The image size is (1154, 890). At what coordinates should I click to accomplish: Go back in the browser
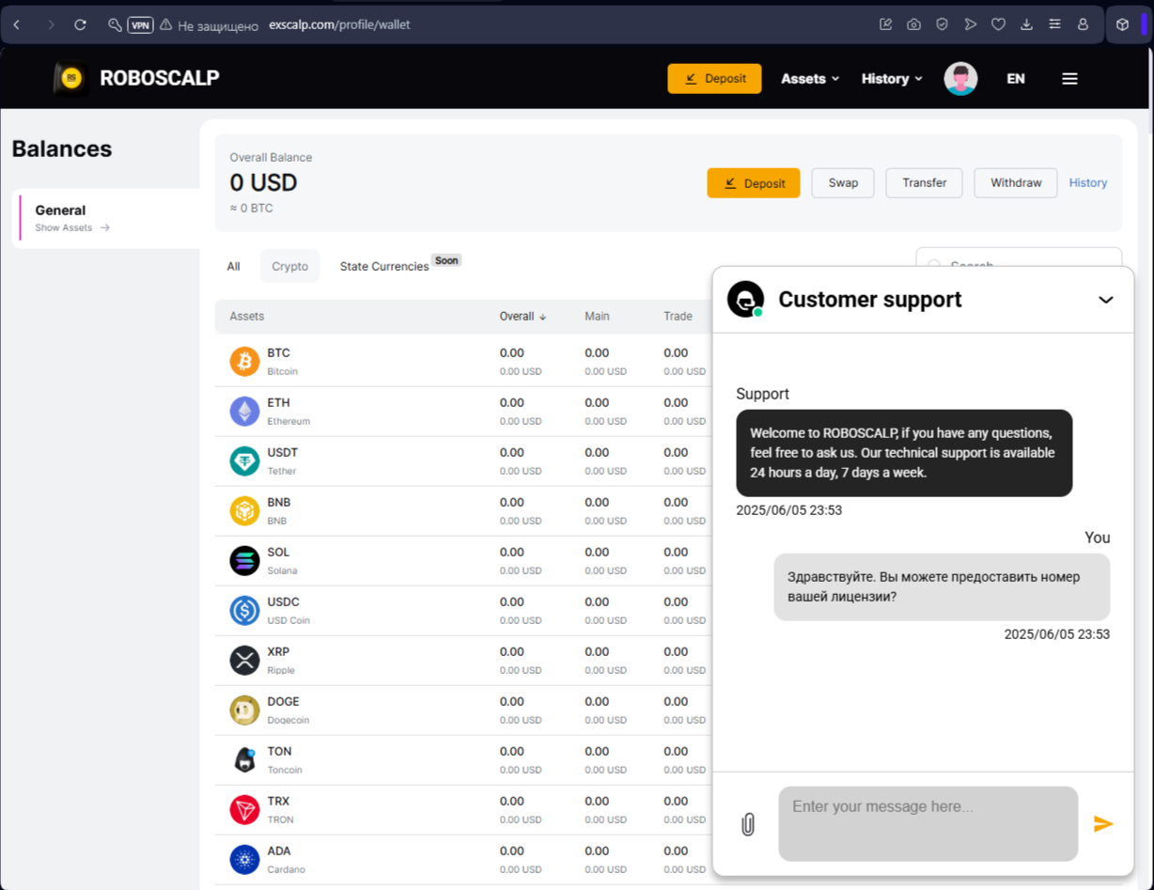pyautogui.click(x=17, y=25)
